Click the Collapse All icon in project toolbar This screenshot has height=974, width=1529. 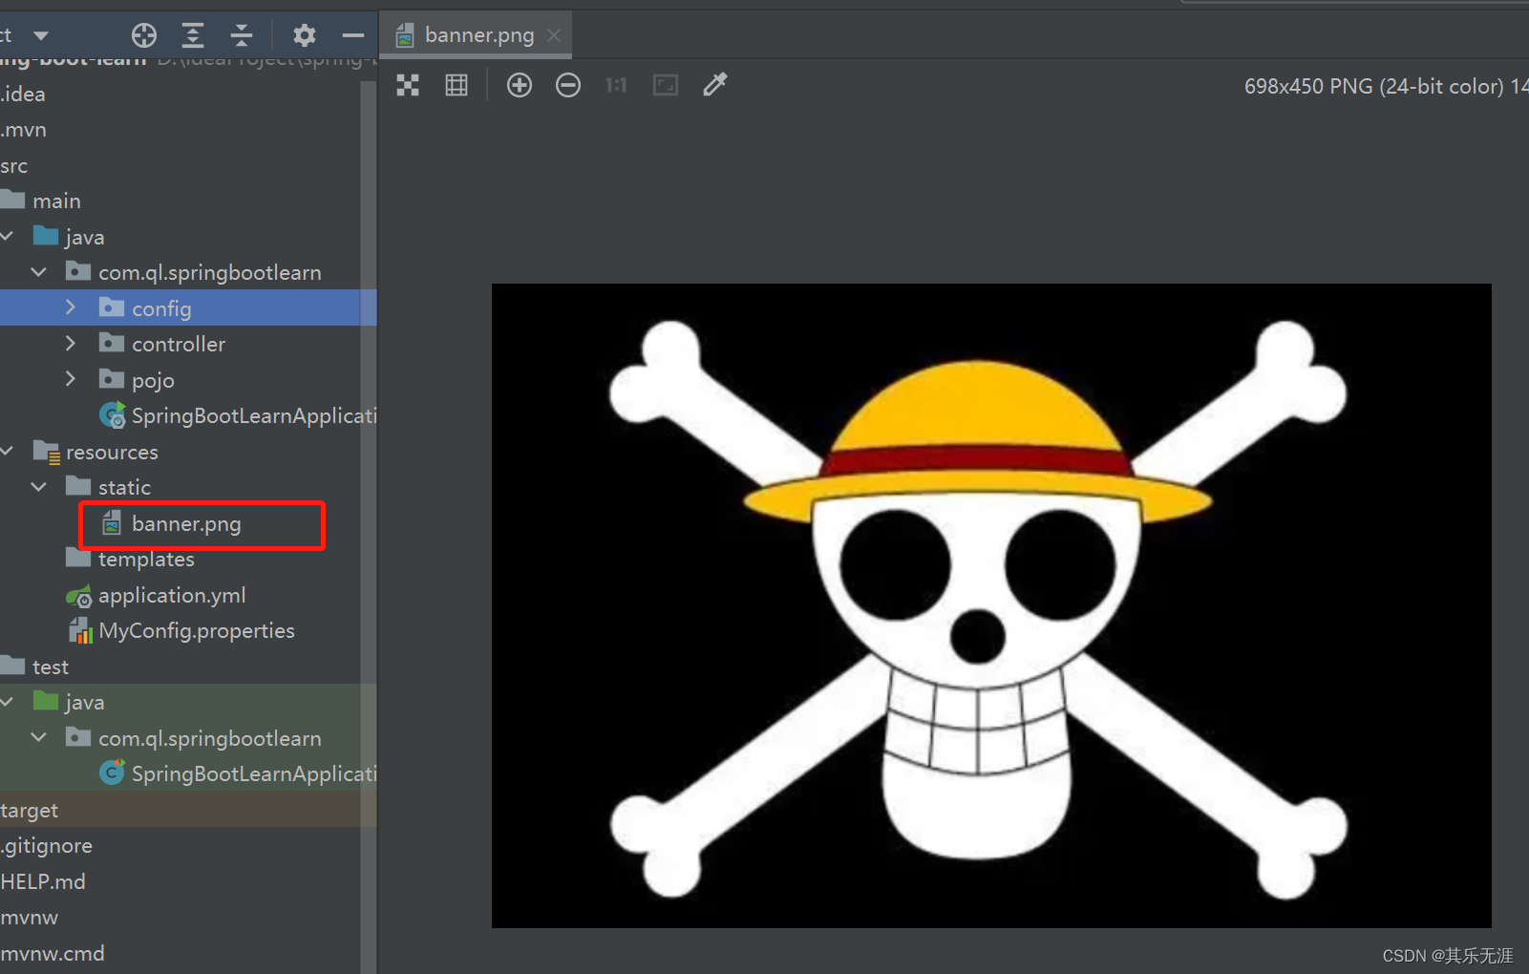coord(242,35)
